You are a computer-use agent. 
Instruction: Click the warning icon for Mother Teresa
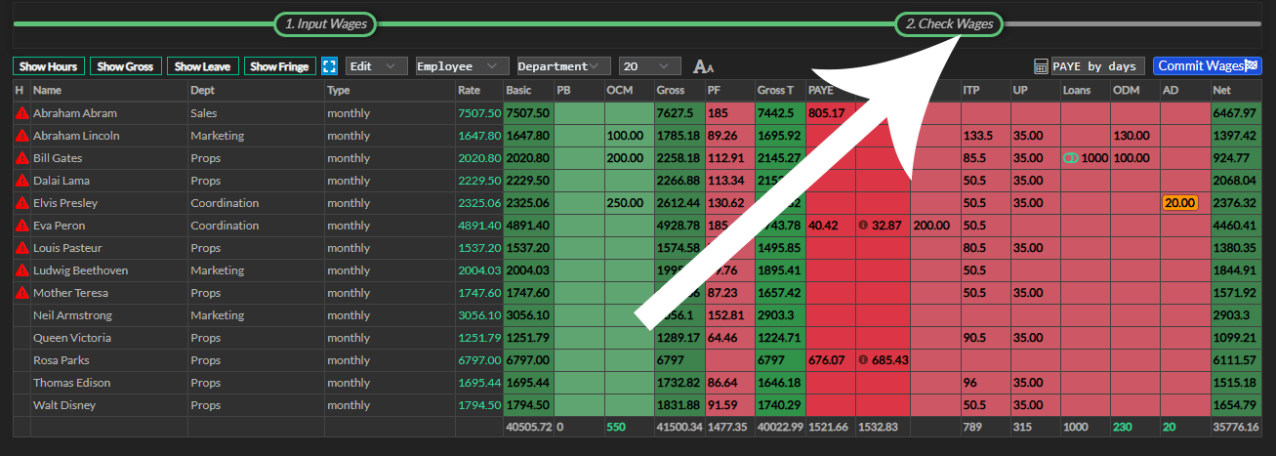[21, 293]
